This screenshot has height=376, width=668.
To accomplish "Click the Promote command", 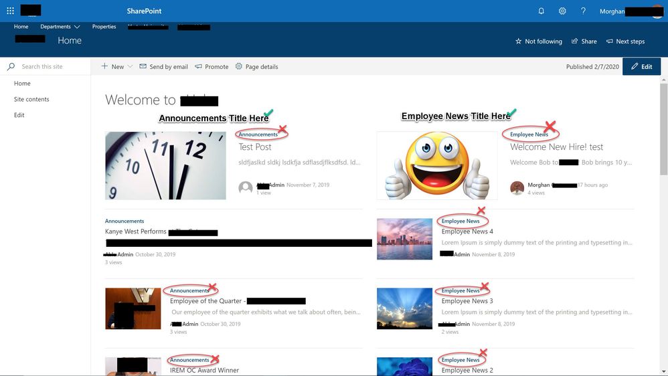I will coord(212,66).
